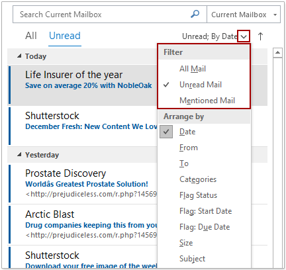
Task: Choose All Mail filter option
Action: click(205, 69)
